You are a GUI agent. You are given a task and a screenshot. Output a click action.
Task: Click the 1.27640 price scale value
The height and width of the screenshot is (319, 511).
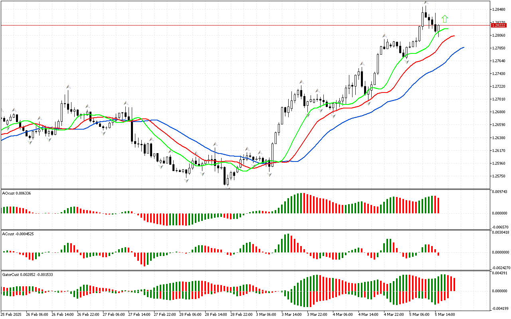pos(499,61)
